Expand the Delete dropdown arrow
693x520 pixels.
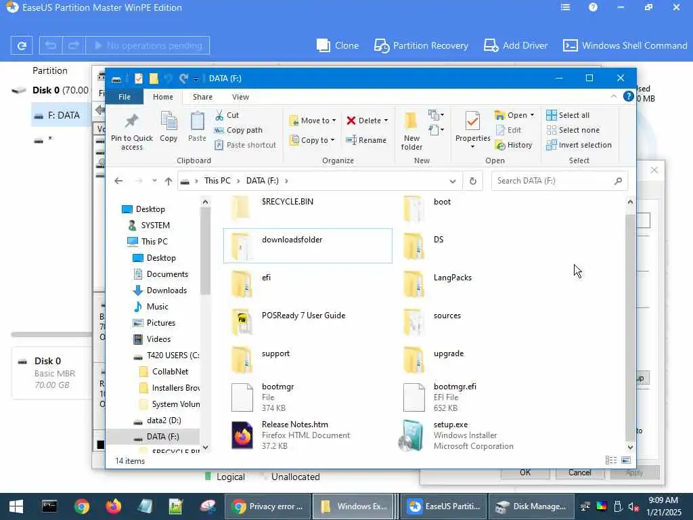click(386, 121)
